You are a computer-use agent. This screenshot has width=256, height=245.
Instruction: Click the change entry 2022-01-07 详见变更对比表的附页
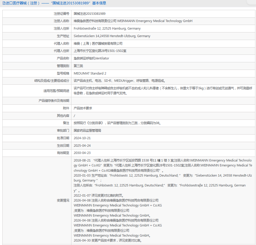tap(99, 195)
